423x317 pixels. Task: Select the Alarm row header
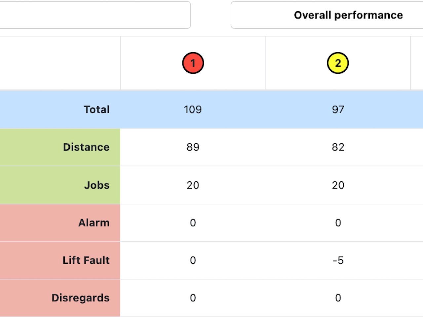[94, 223]
